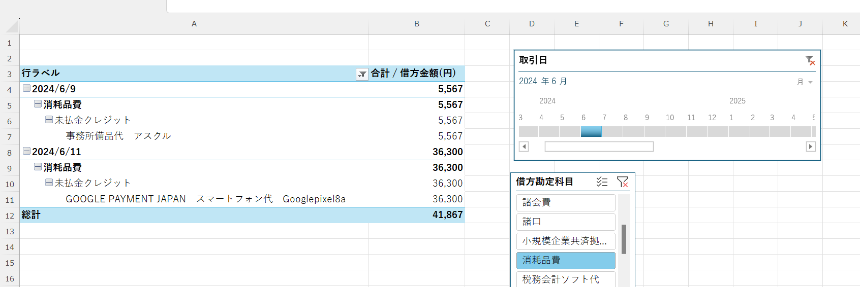860x287 pixels.
Task: Select the 小規模企業共済 slicer item
Action: [565, 241]
